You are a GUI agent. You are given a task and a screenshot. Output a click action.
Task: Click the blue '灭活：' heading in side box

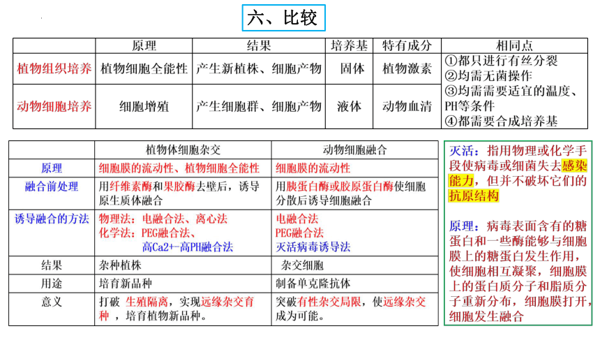tap(464, 151)
